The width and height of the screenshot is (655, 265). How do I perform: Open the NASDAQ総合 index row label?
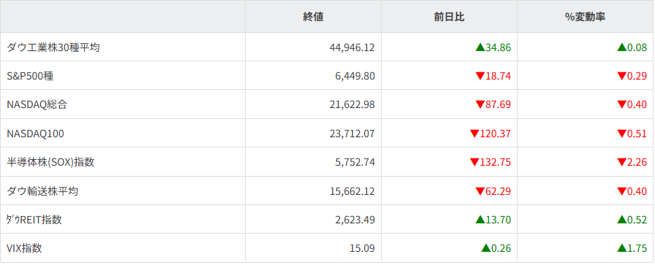tap(37, 104)
